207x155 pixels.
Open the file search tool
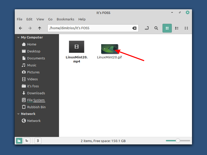156,28
